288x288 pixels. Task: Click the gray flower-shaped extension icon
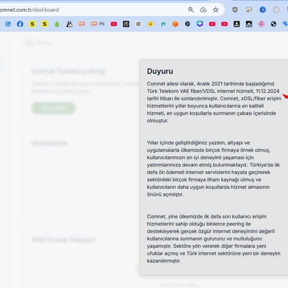[276, 10]
